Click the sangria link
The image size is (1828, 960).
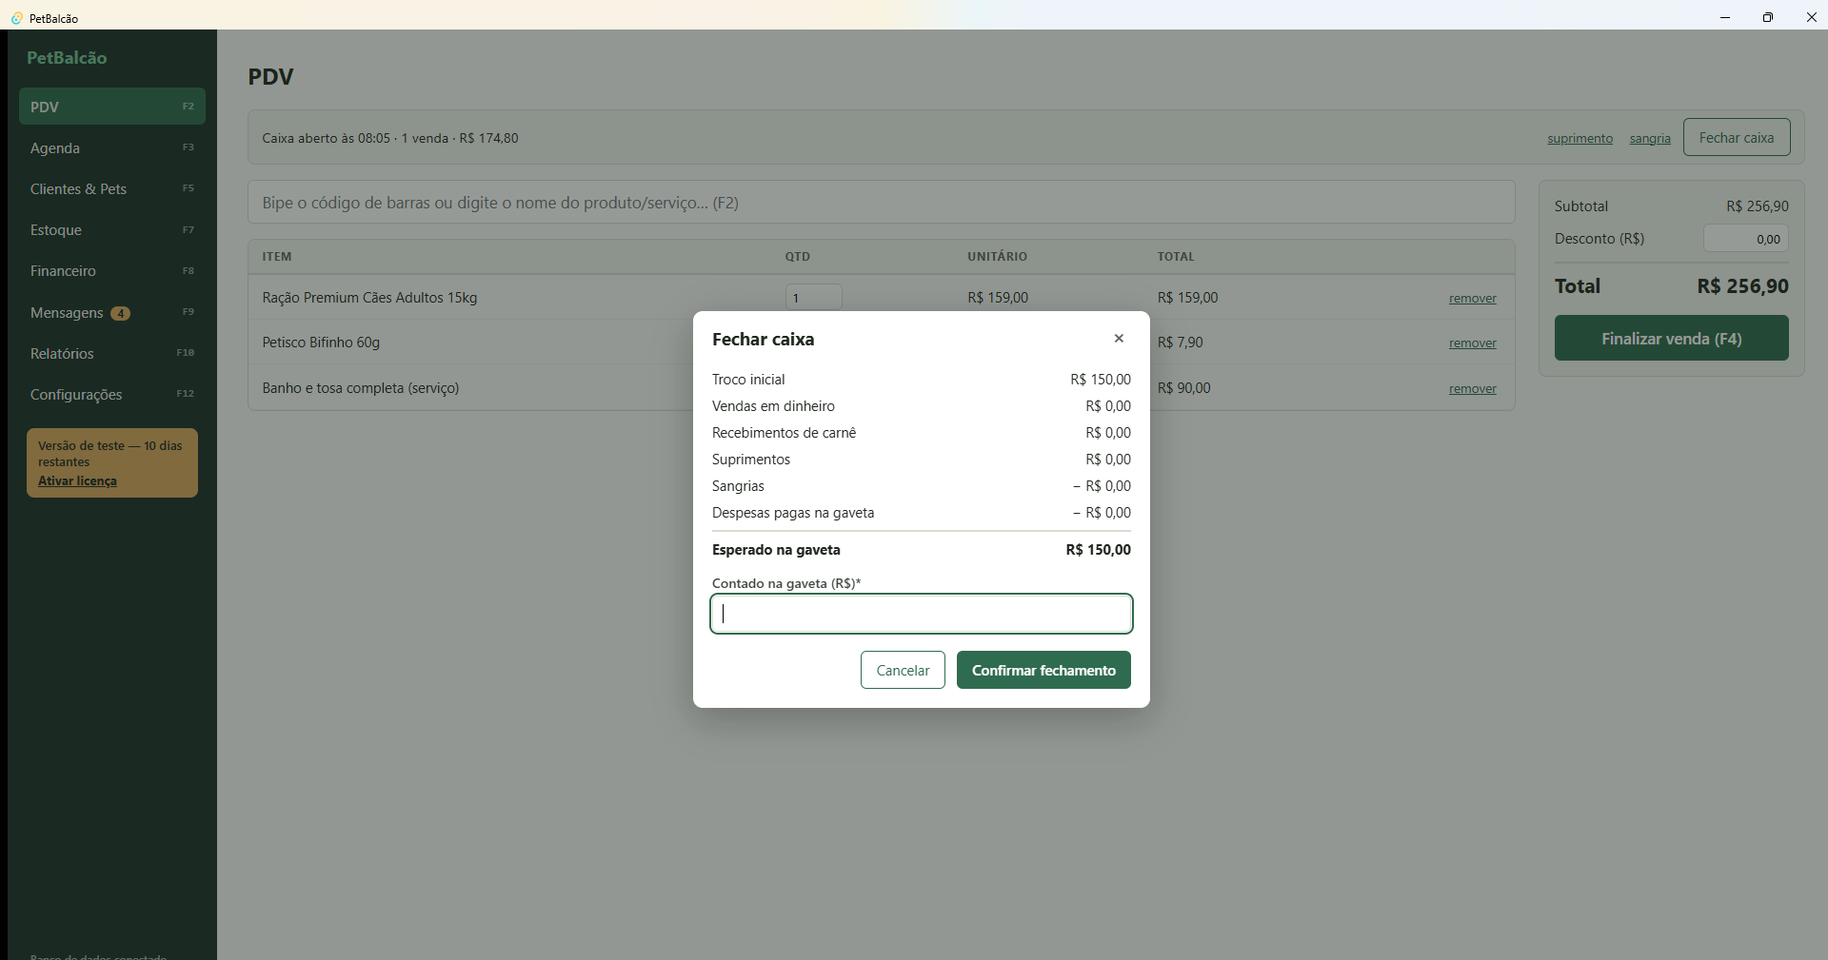[1650, 138]
